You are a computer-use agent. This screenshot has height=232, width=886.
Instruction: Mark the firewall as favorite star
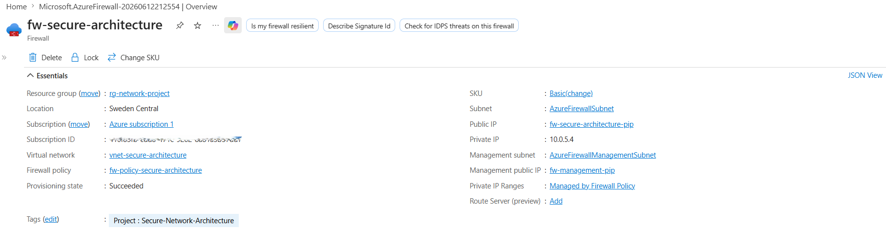click(x=198, y=25)
